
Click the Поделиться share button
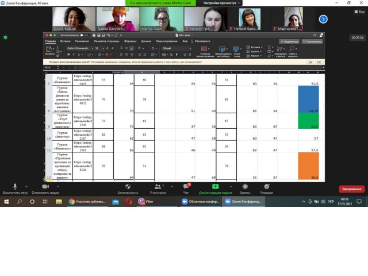[289, 41]
